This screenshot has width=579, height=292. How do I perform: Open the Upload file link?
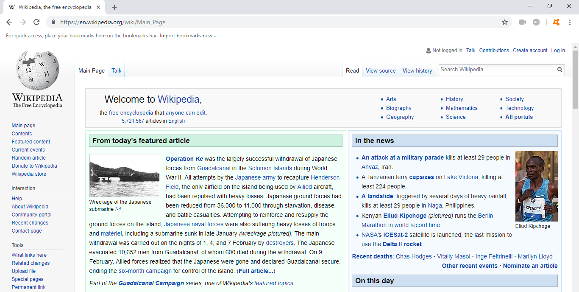pyautogui.click(x=24, y=271)
